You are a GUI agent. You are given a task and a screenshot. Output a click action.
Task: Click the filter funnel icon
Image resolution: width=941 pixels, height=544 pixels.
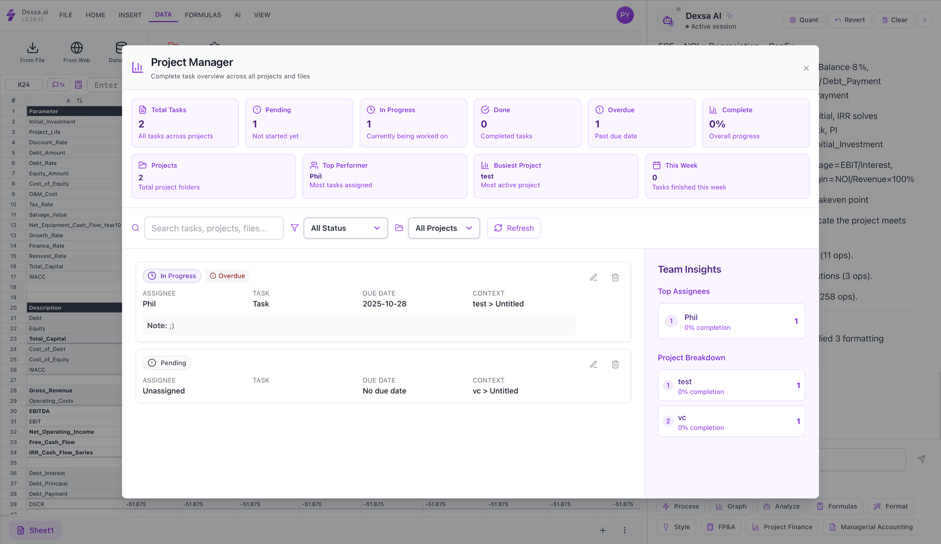click(x=295, y=228)
